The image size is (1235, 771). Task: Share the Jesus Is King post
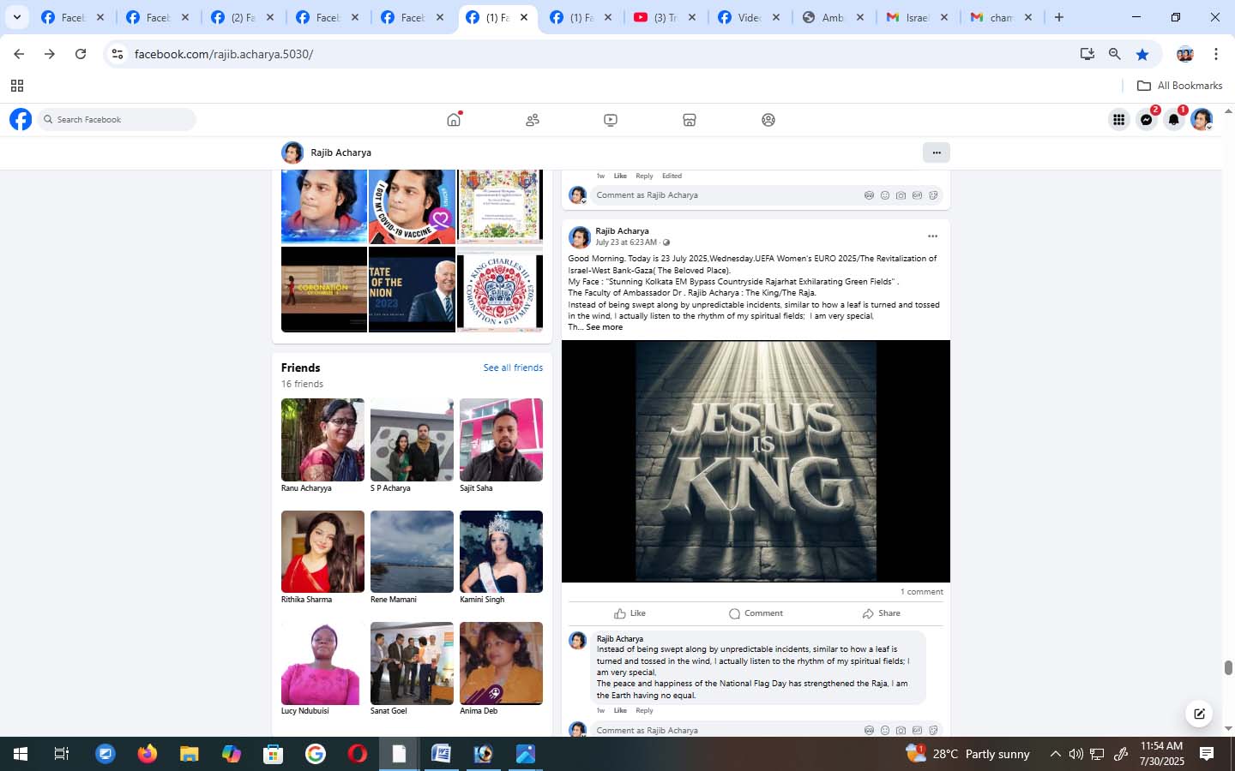tap(882, 613)
